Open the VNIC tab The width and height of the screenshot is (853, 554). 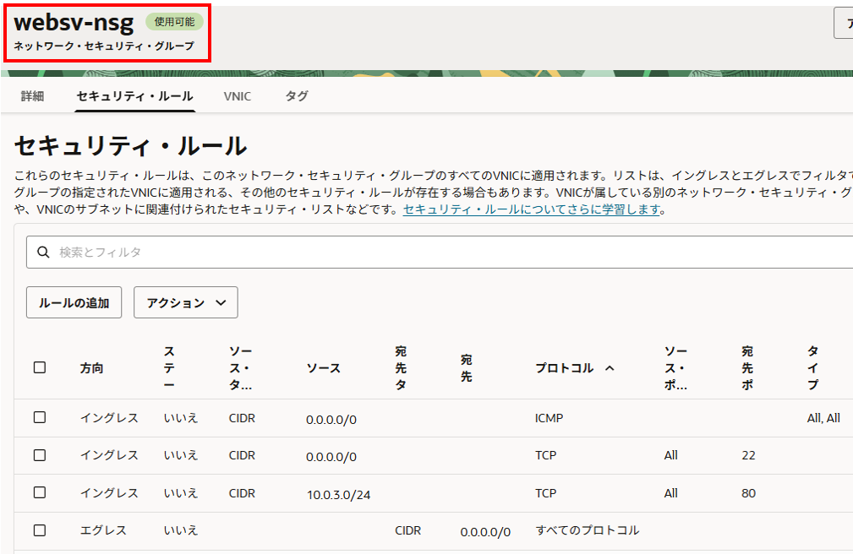coord(237,96)
